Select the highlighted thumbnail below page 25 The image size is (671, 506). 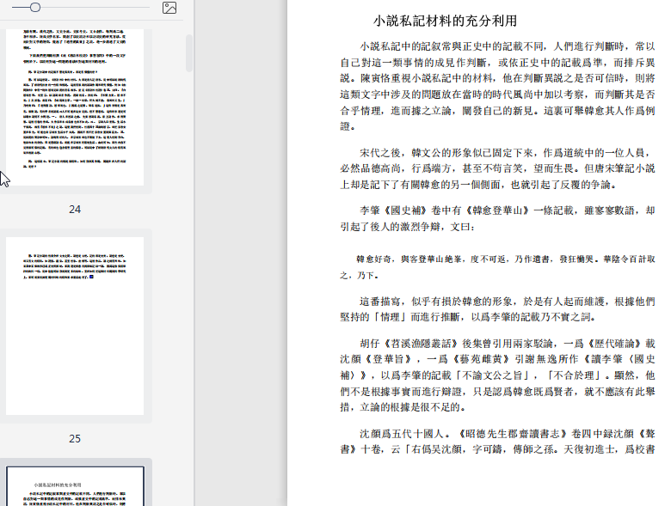click(x=75, y=486)
